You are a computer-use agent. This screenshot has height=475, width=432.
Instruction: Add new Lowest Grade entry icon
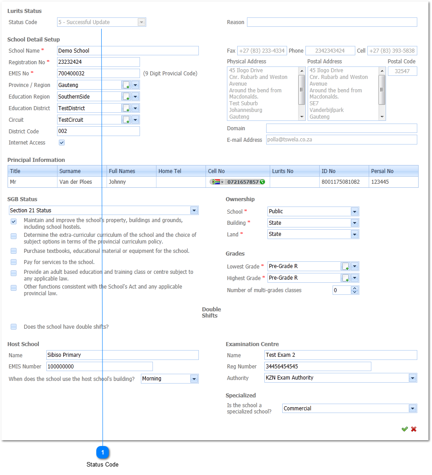coord(346,266)
